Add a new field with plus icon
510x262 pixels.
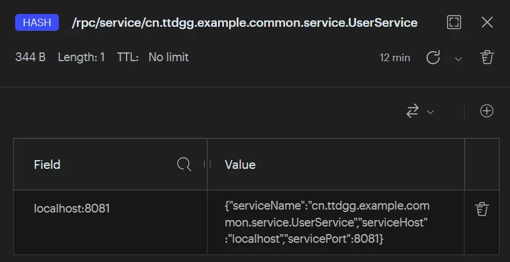click(x=487, y=111)
